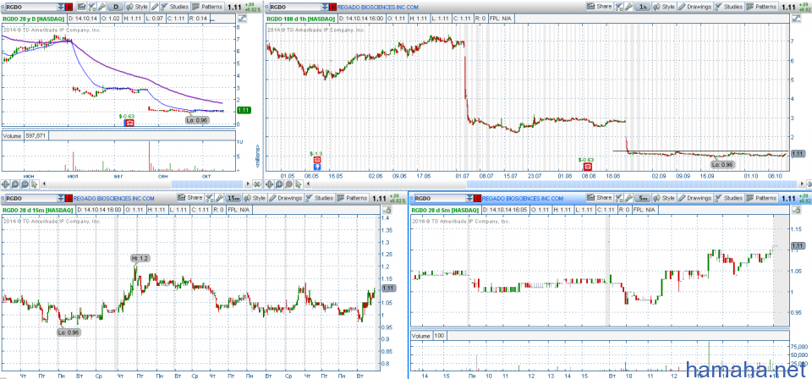Open wrench settings icon in daily chart
The height and width of the screenshot is (379, 812).
[101, 8]
